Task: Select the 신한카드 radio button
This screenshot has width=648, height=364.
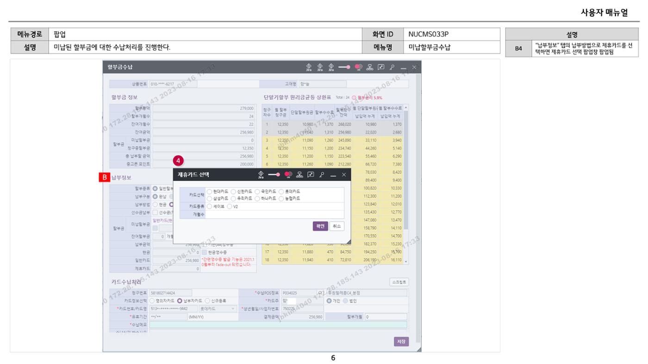Action: point(233,191)
